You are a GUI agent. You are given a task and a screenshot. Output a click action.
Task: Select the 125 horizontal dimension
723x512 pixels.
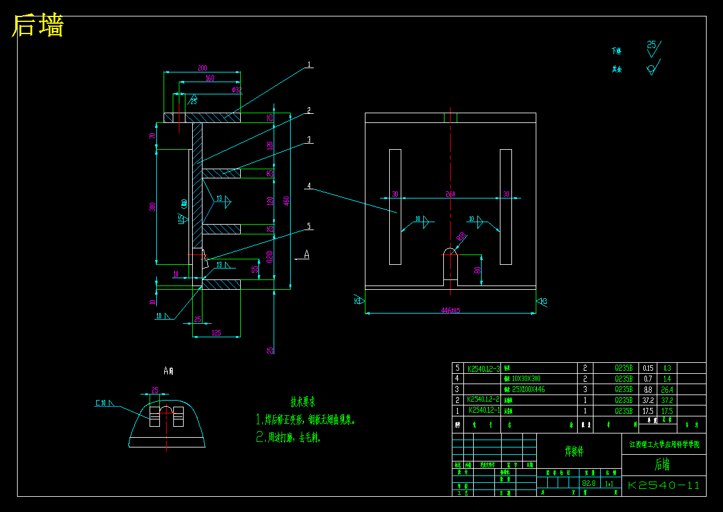pyautogui.click(x=216, y=333)
